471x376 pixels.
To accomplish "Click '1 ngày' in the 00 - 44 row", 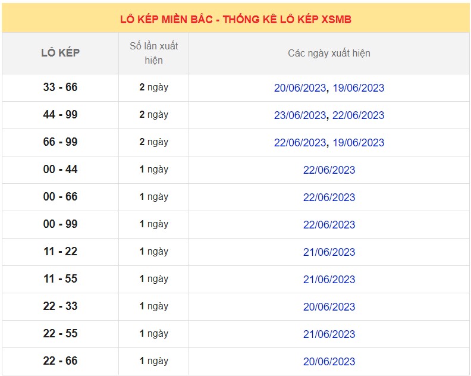I will point(154,170).
